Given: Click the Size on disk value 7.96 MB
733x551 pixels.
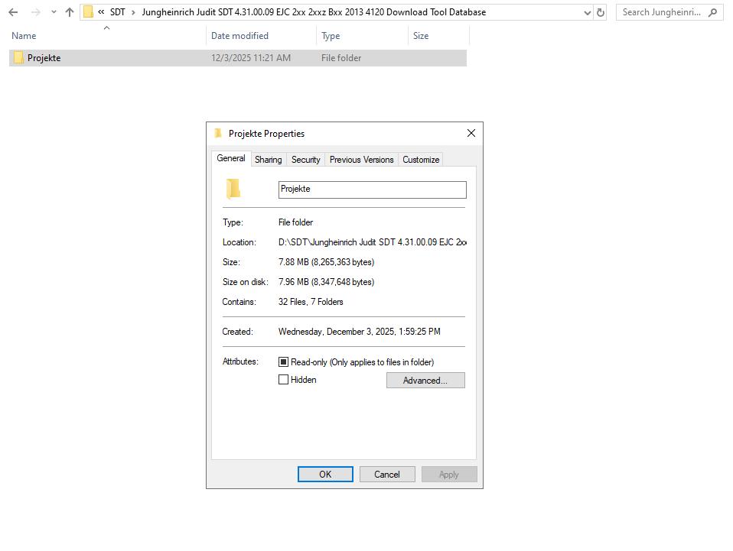Looking at the screenshot, I should click(x=326, y=282).
